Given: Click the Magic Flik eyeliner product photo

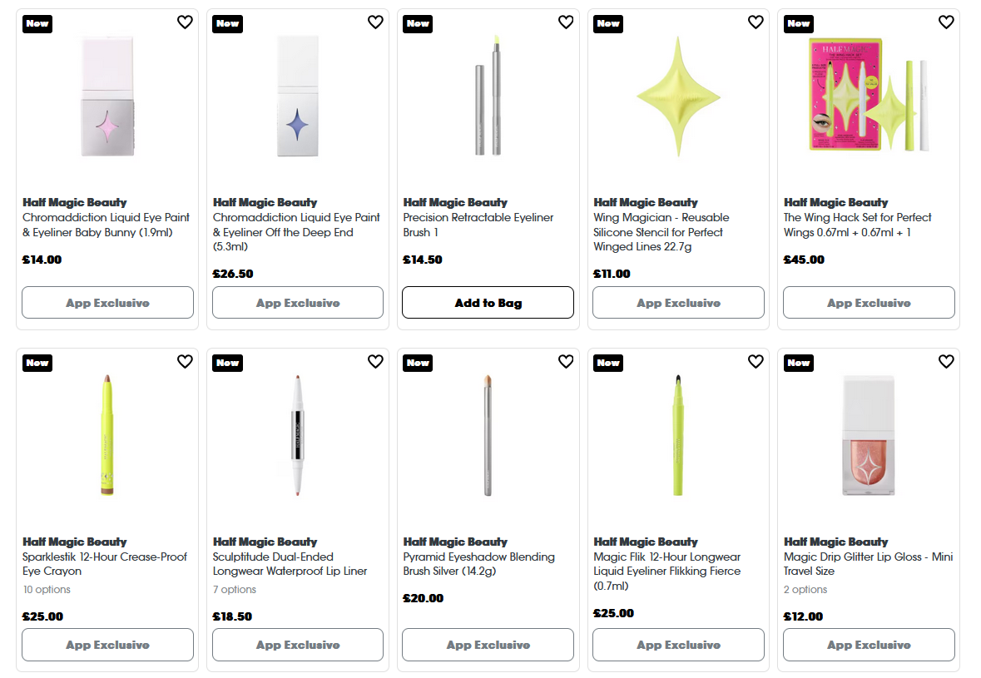Looking at the screenshot, I should [x=677, y=433].
